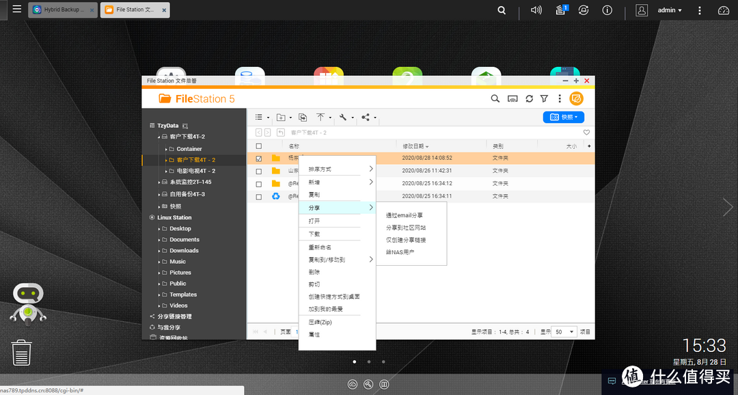Open the 快照 snapshot dropdown button
738x395 pixels.
pos(563,118)
